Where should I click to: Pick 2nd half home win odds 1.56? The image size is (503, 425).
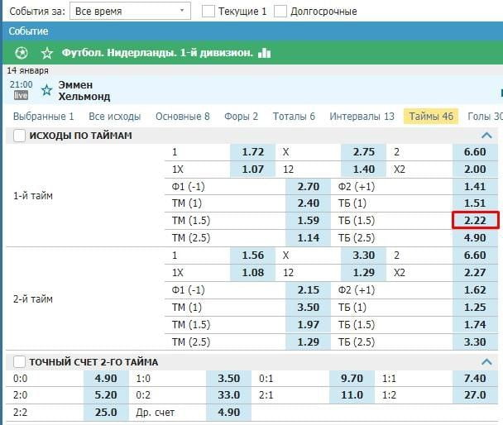click(x=253, y=255)
